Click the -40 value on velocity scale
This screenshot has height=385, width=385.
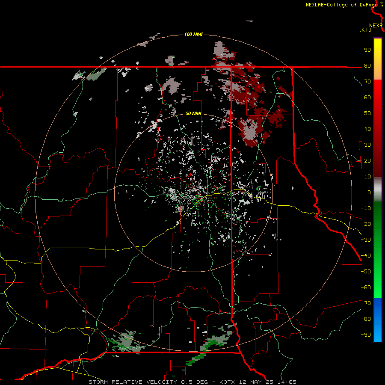point(366,256)
